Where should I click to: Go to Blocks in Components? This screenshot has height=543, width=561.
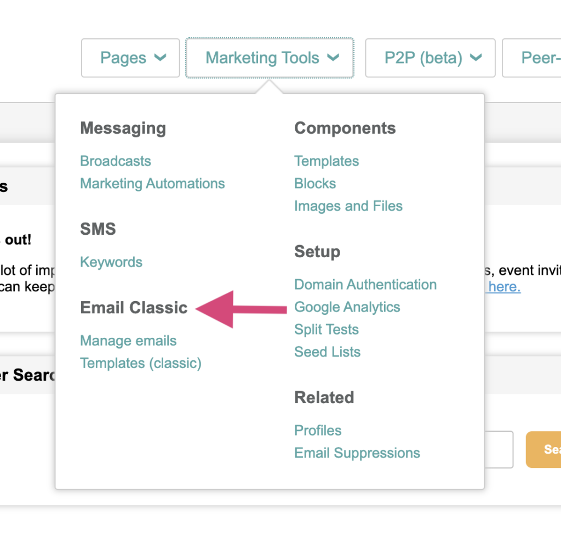(x=315, y=183)
